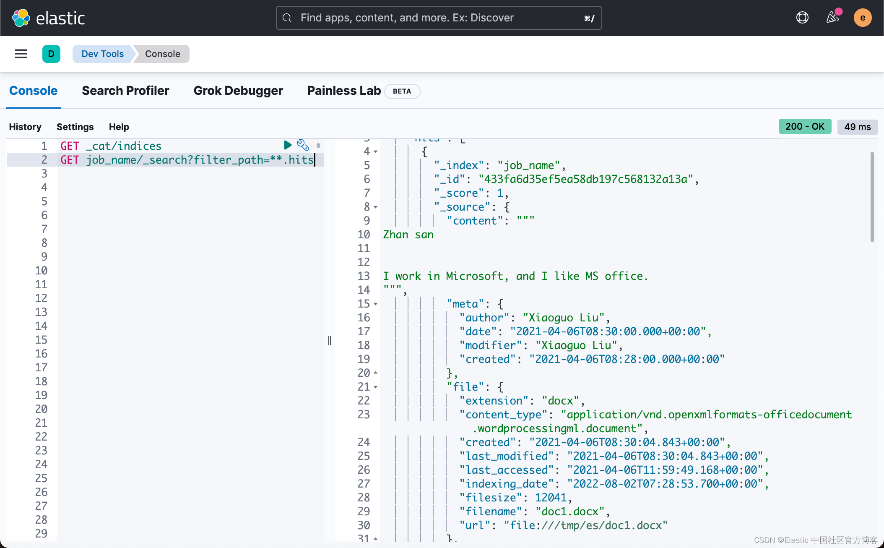
Task: Open the console Settings
Action: [x=75, y=127]
